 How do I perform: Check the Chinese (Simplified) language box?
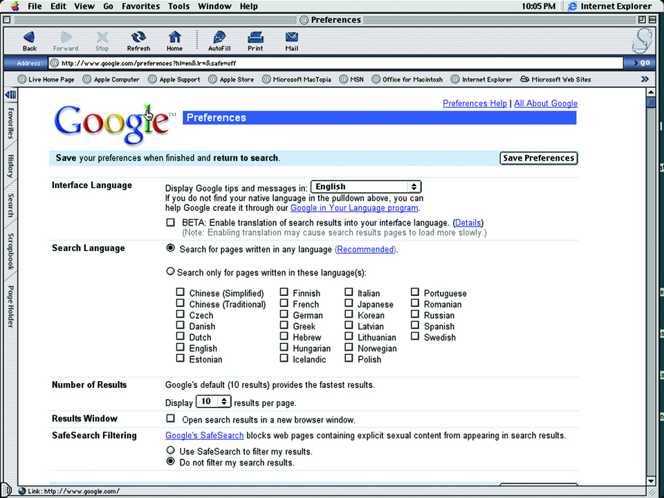(x=181, y=292)
